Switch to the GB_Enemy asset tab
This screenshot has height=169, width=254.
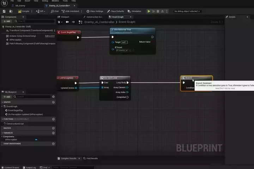click(20, 6)
